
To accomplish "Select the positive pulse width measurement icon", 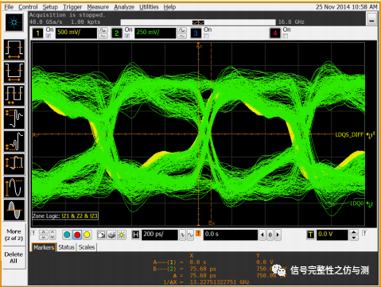I will 14,49.
